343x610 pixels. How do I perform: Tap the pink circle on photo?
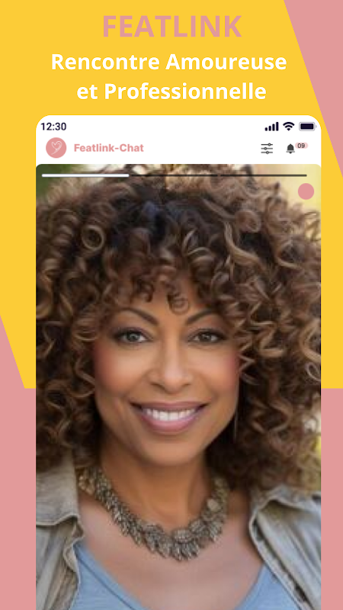point(306,191)
